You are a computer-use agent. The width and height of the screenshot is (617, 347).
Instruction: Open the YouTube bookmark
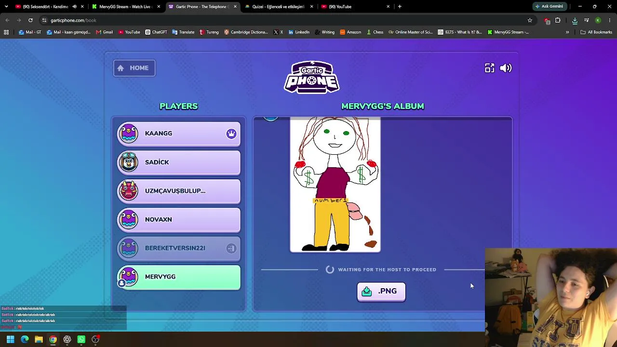click(x=129, y=32)
